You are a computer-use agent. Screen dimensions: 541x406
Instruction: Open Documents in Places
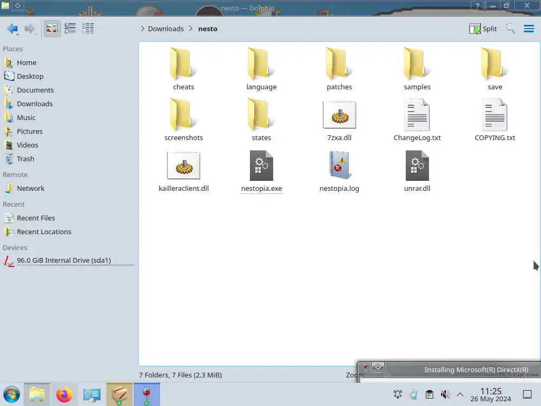[x=68, y=90]
